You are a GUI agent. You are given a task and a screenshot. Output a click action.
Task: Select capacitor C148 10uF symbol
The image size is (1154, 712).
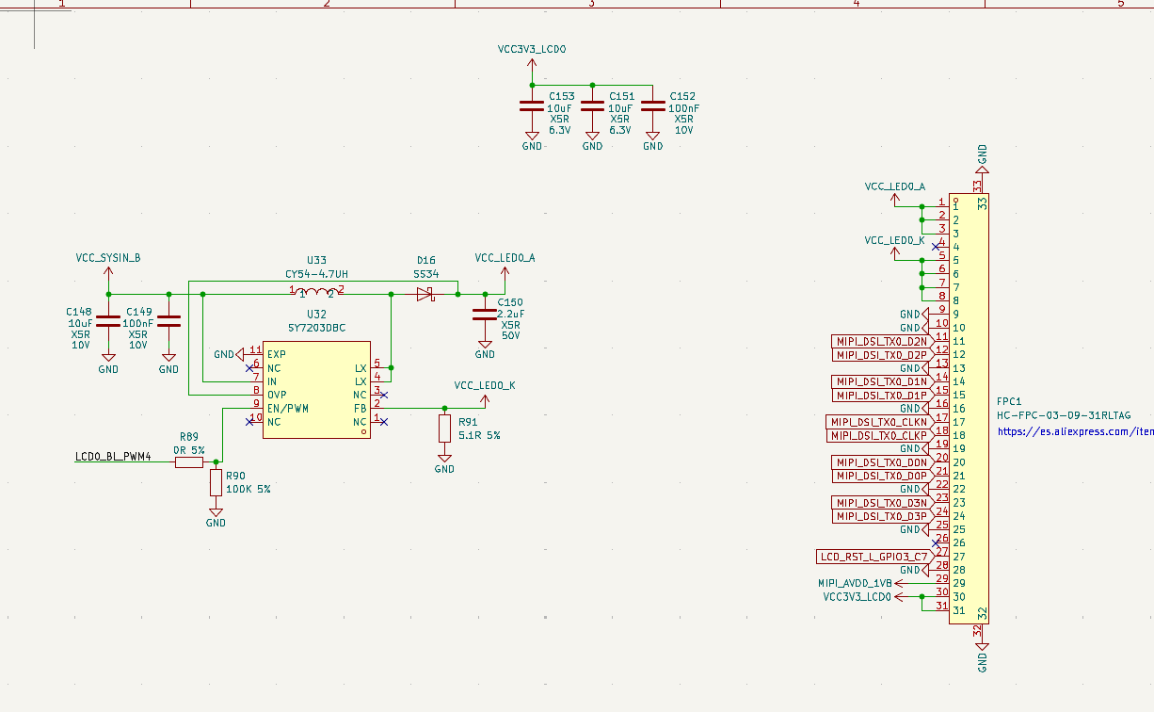(x=108, y=323)
